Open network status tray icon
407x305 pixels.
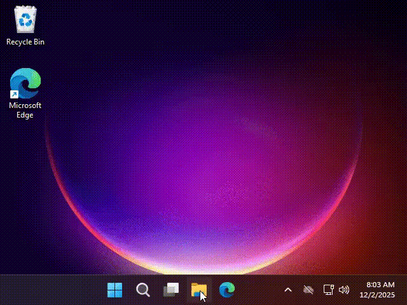click(328, 290)
